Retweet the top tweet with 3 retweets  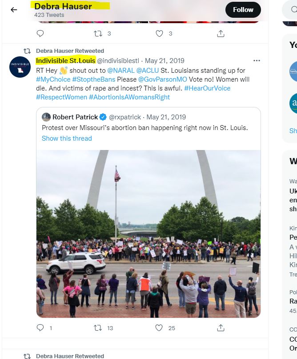(x=98, y=33)
